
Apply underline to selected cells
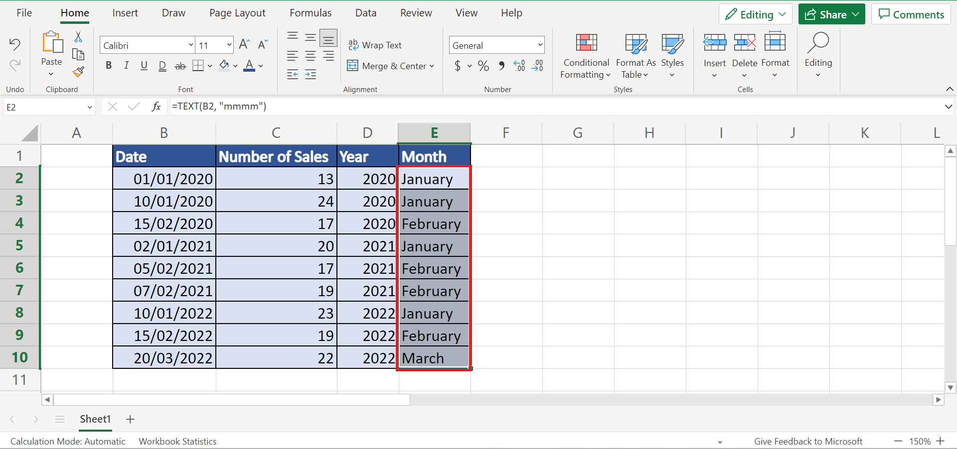[x=144, y=65]
